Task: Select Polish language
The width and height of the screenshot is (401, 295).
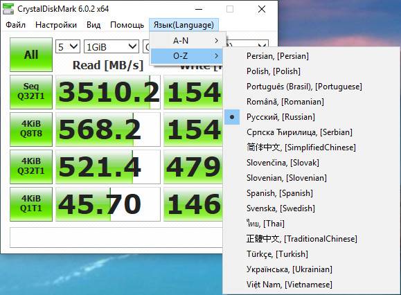Action: pyautogui.click(x=312, y=71)
